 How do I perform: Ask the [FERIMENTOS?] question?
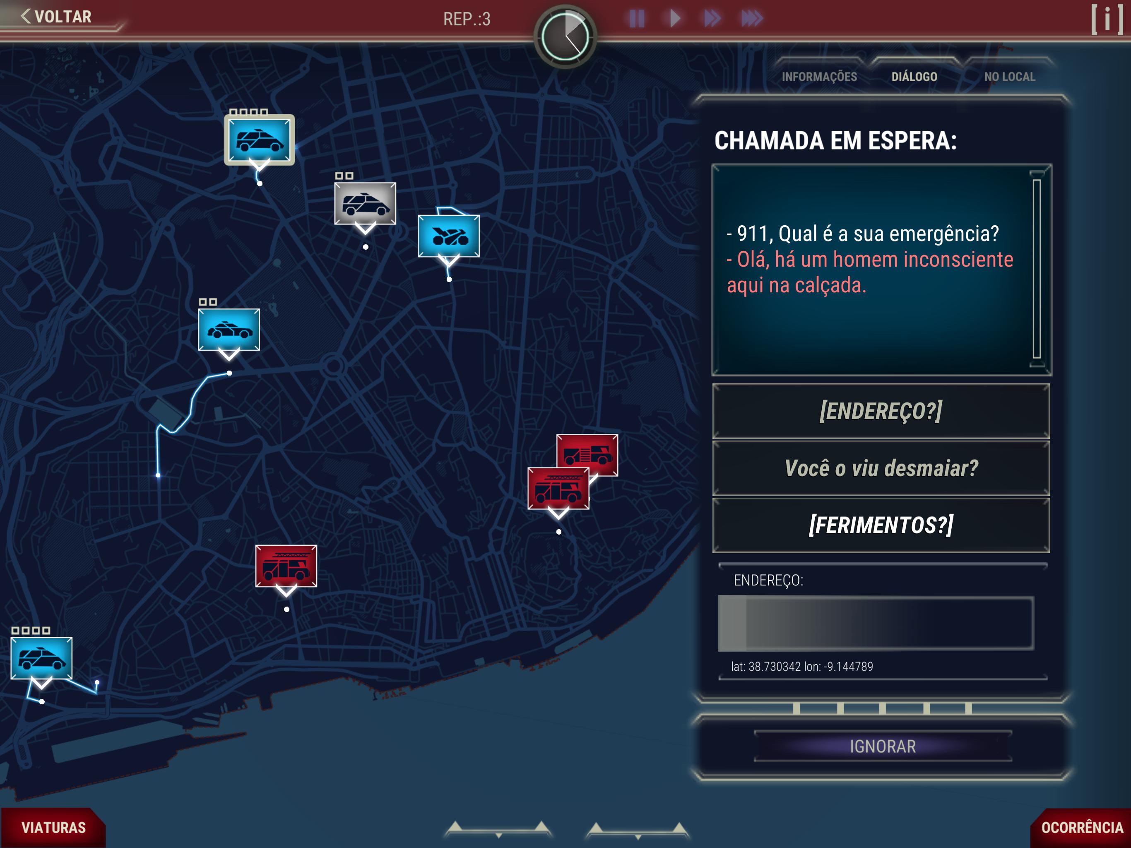pos(881,525)
